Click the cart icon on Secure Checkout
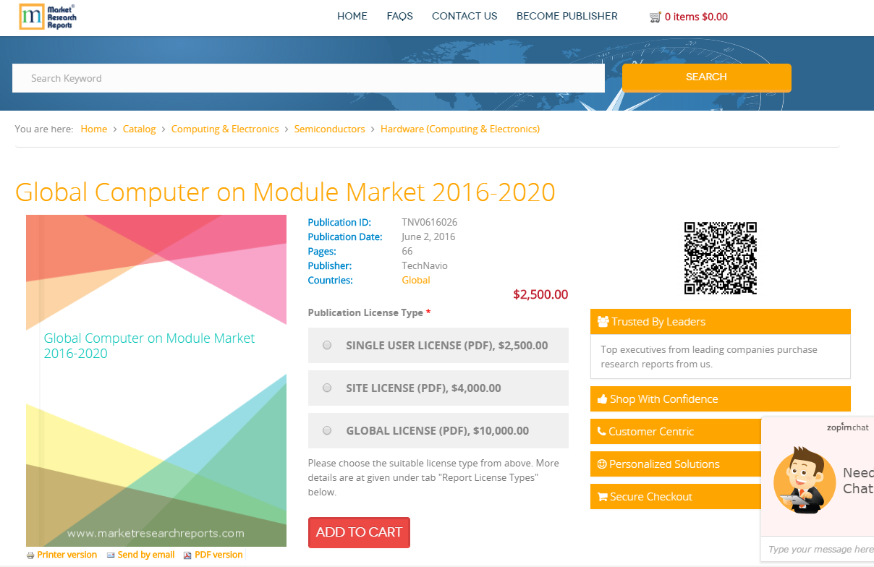This screenshot has width=874, height=567. coord(602,497)
